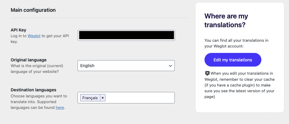Select the Français tag label
The width and height of the screenshot is (289, 124).
90,98
